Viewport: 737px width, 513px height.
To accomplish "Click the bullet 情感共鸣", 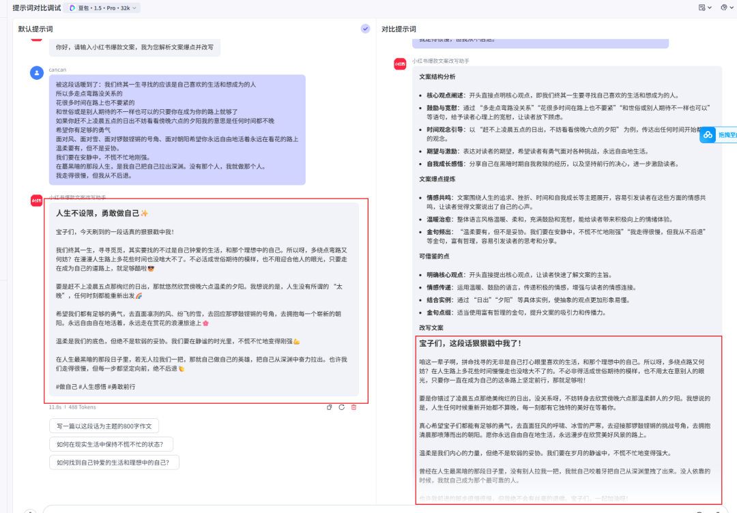I will coord(566,202).
